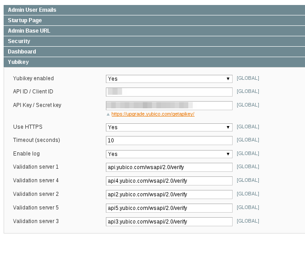This screenshot has width=305, height=258.
Task: Click the small triangle icon beside getapikey link
Action: [x=108, y=114]
